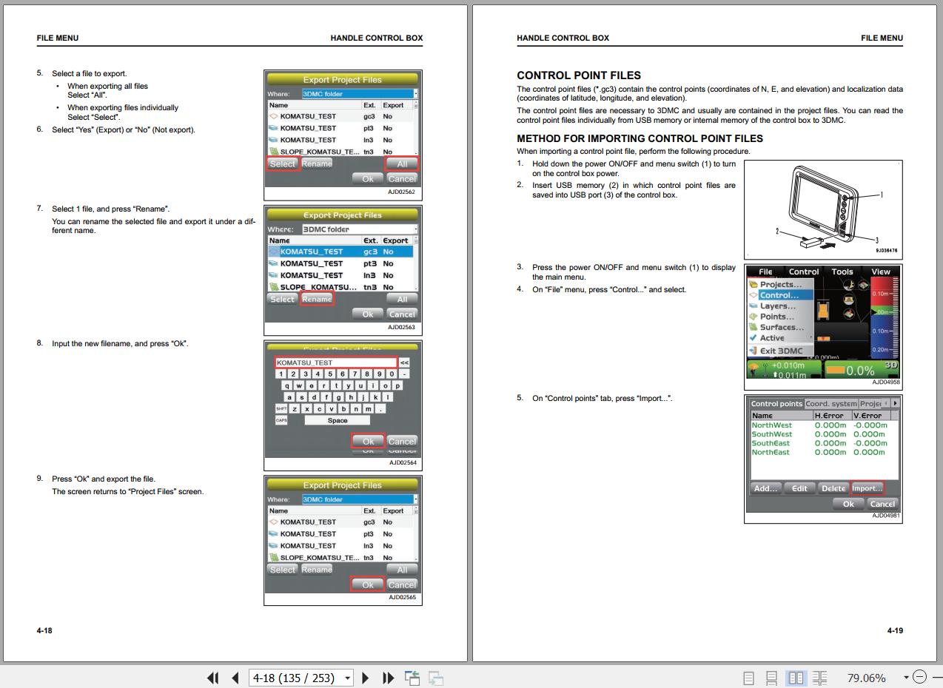Click the zoom out minus button
Screen dimensions: 943x688
(x=919, y=677)
